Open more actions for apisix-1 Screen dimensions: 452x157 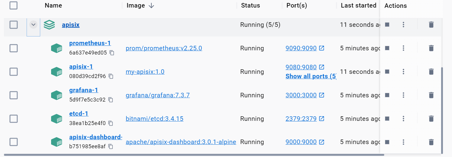403,72
